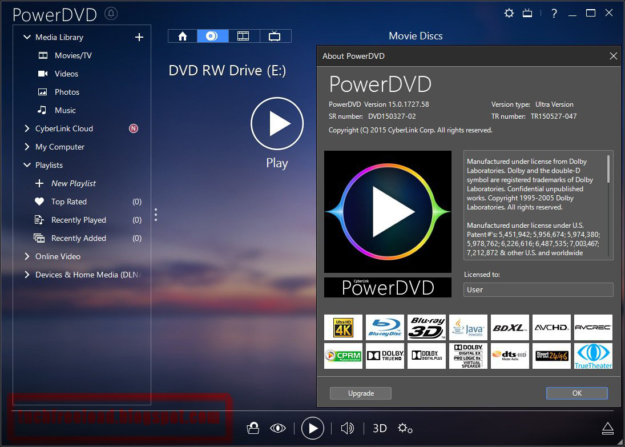This screenshot has height=447, width=625.
Task: Collapse the Media Library section
Action: pos(27,37)
